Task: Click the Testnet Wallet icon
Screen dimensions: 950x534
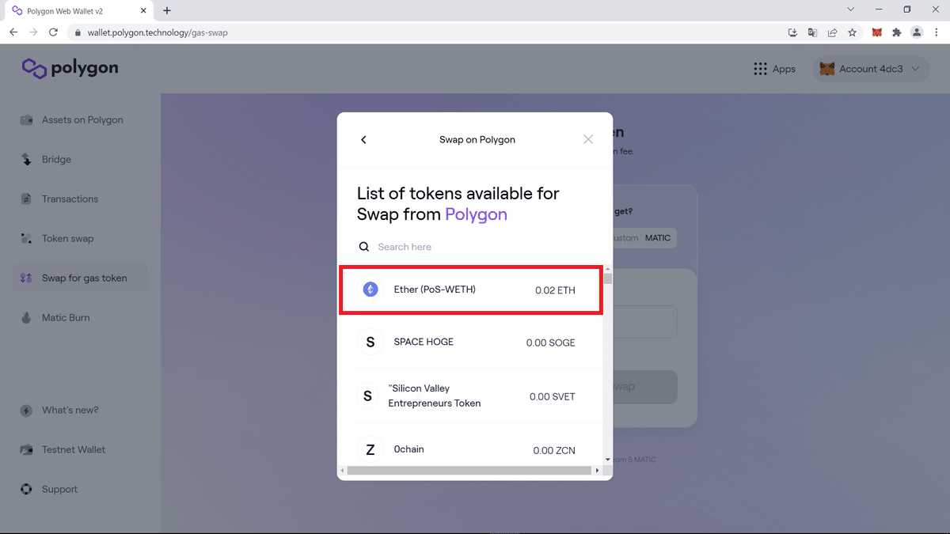Action: pos(26,450)
